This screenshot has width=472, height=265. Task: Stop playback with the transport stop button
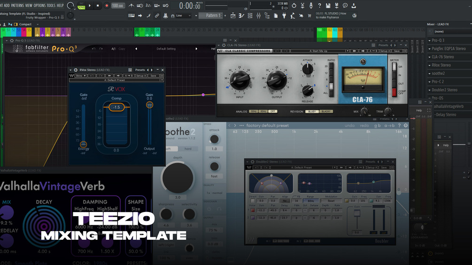pos(98,6)
